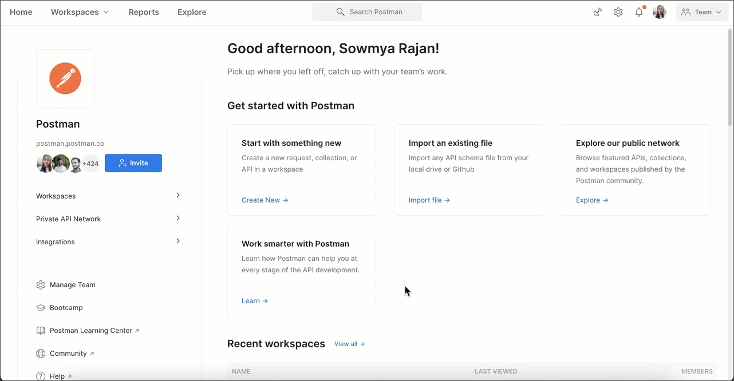Click Start with something new card title
This screenshot has height=381, width=734.
click(291, 143)
